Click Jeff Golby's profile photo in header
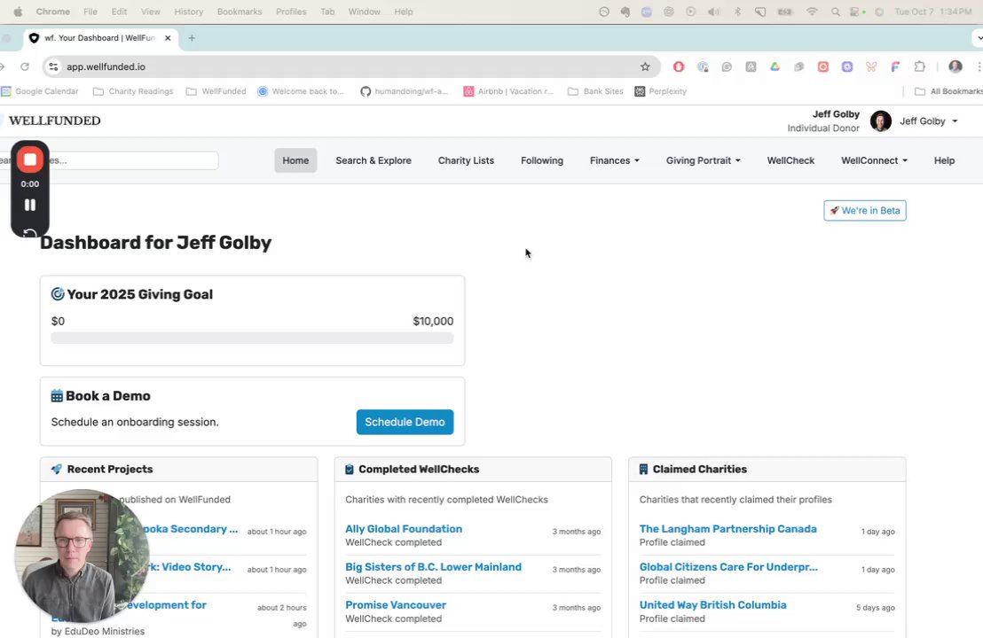This screenshot has width=983, height=638. 880,121
